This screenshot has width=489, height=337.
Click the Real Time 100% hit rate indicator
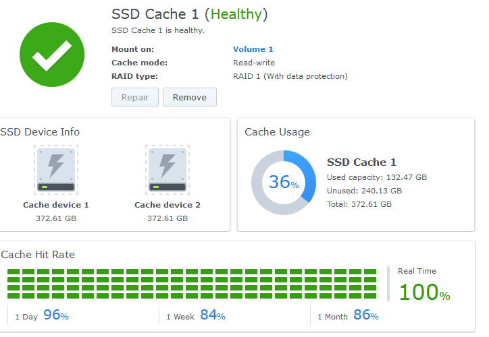(x=424, y=284)
